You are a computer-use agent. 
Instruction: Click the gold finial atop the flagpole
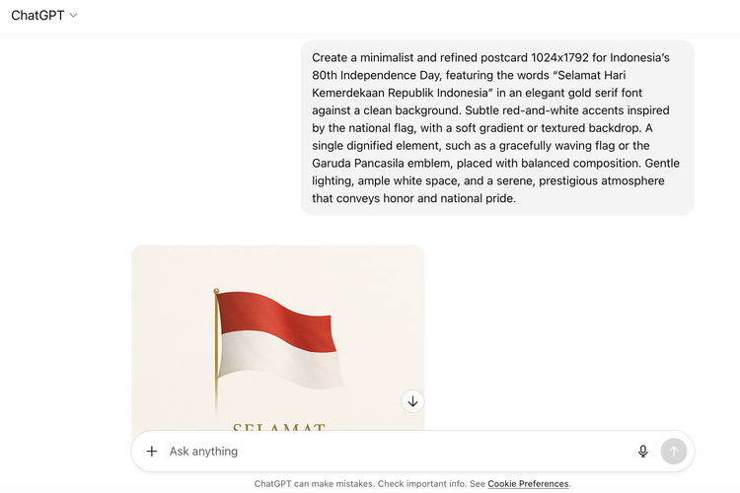[x=216, y=291]
